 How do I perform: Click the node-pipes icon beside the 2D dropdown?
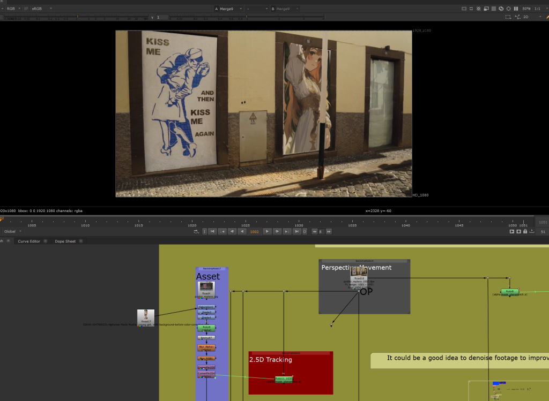517,17
